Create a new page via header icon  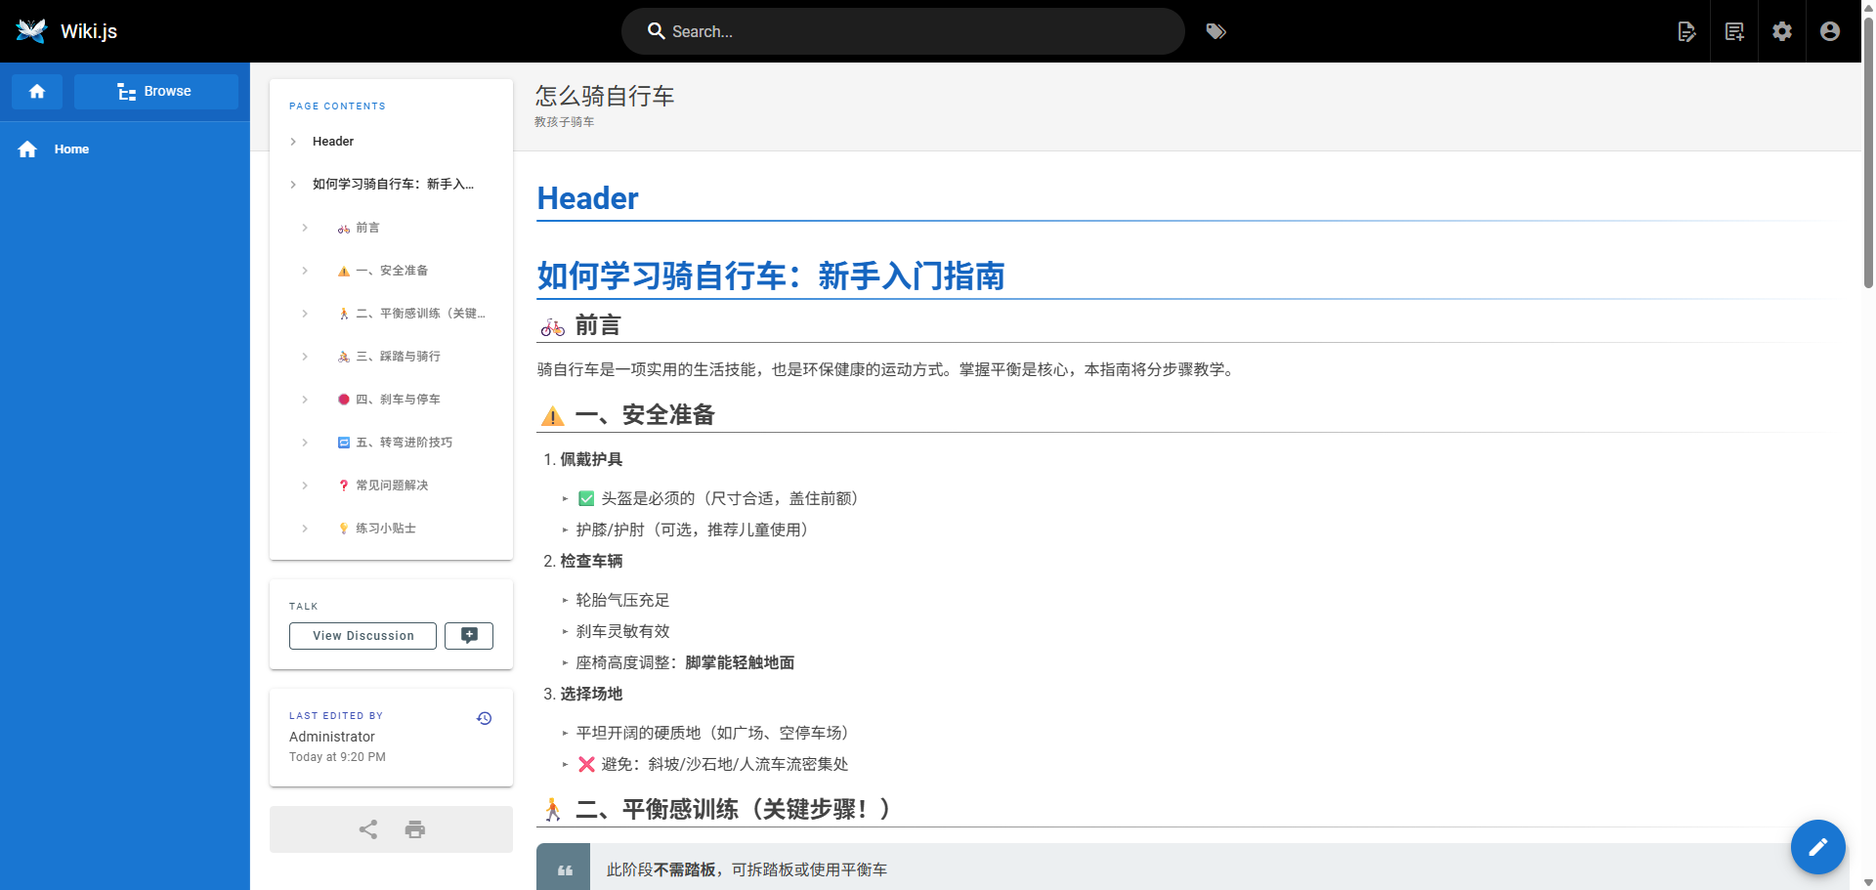pos(1734,31)
